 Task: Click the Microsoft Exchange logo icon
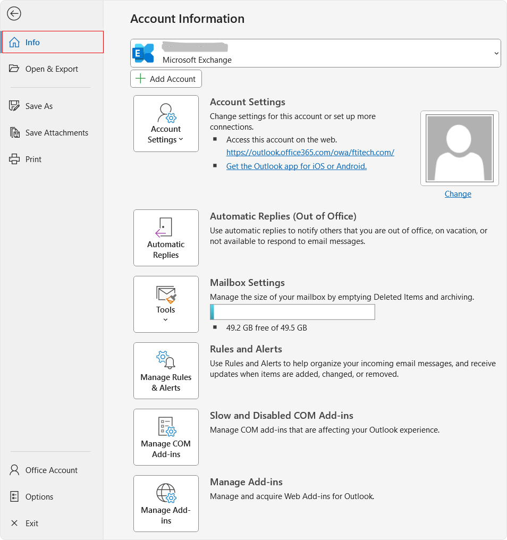pyautogui.click(x=143, y=53)
